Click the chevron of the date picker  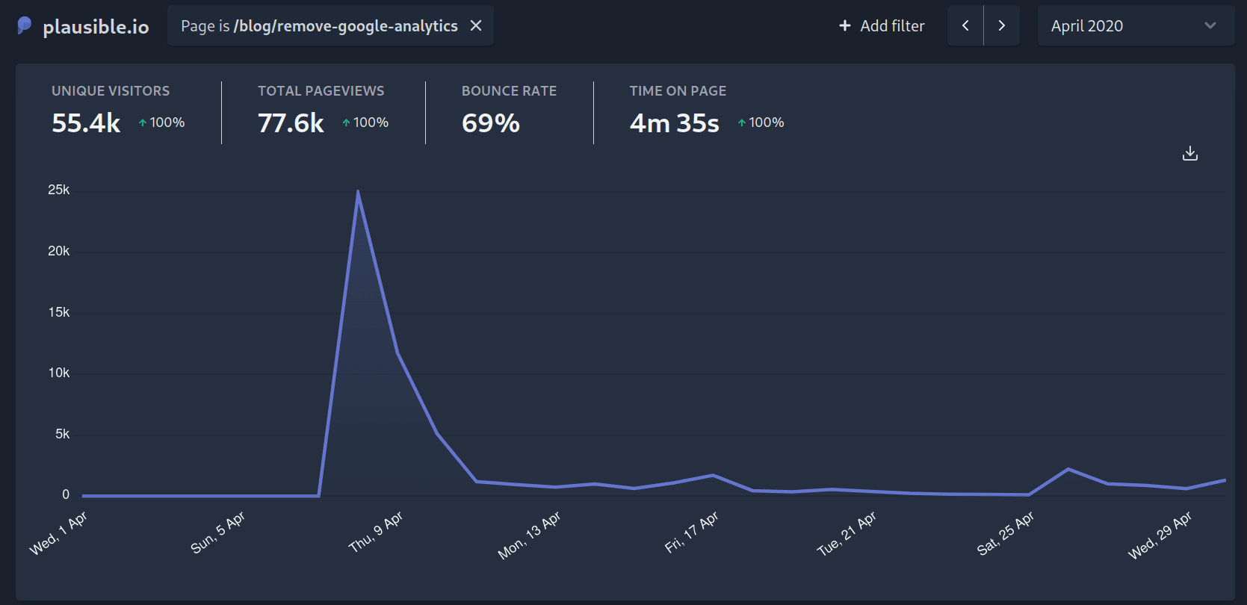tap(1210, 25)
